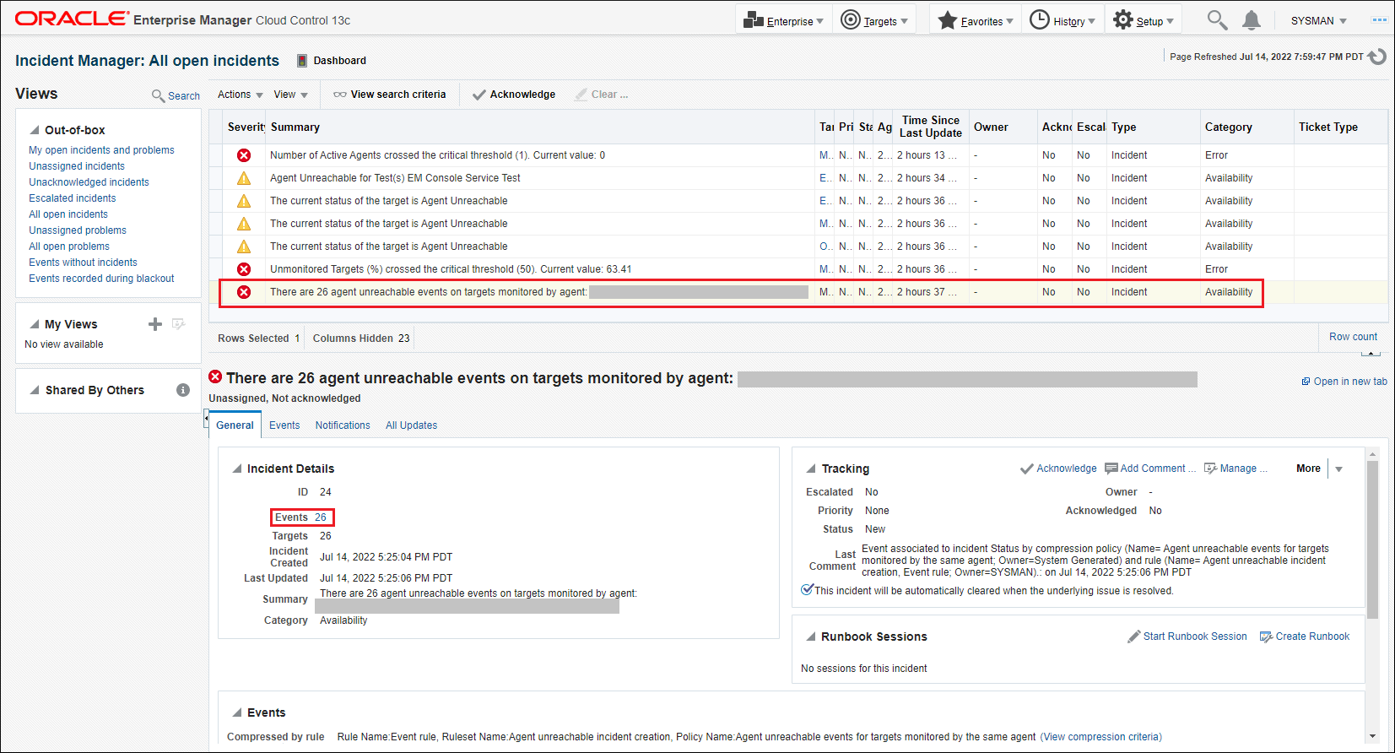The image size is (1395, 753).
Task: Click the accessibility dots icon beside SYSMAN
Action: coord(1380,20)
